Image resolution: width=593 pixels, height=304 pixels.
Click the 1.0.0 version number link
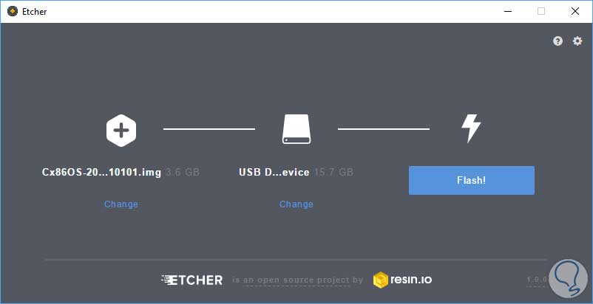(537, 280)
